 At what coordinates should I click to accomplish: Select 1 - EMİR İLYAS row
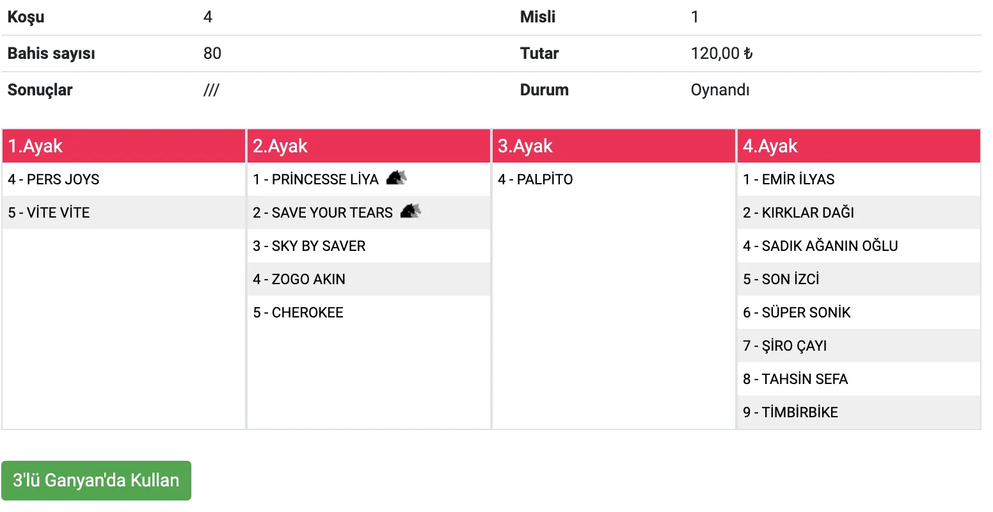(789, 179)
